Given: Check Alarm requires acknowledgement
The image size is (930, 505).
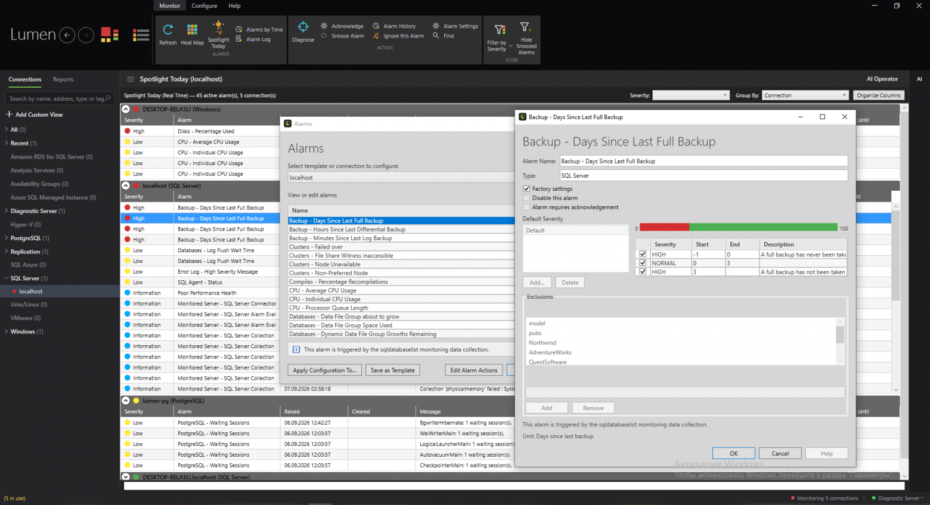Looking at the screenshot, I should pos(526,207).
